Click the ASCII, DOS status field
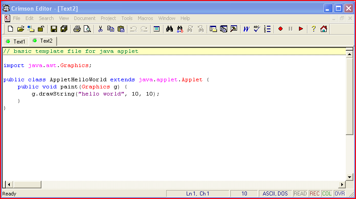The width and height of the screenshot is (356, 199). point(275,194)
